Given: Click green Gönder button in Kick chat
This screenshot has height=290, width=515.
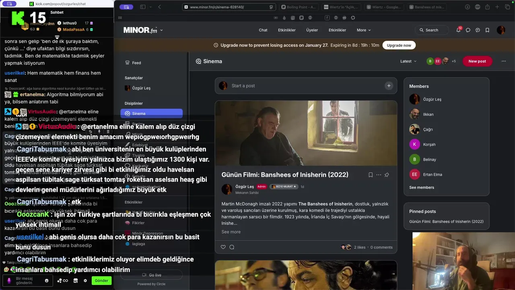Looking at the screenshot, I should (x=101, y=281).
